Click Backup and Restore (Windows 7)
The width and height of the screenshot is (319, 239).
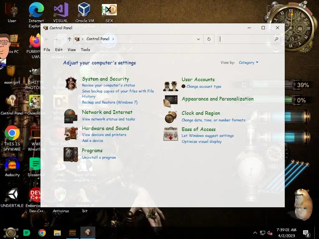[x=110, y=102]
